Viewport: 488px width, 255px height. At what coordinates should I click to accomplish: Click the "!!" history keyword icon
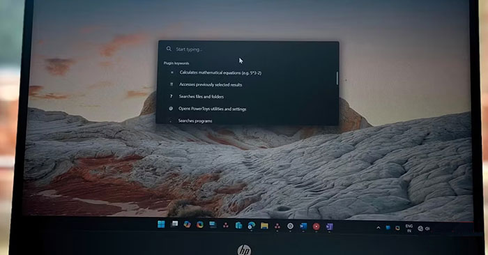click(x=171, y=84)
